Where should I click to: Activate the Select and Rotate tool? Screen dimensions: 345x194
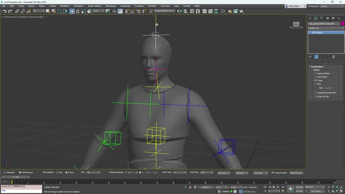78,11
